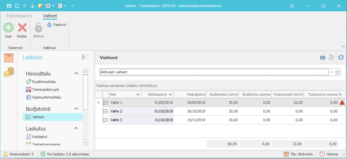The width and height of the screenshot is (347, 159).
Task: Open the archive box sidebar icon
Action: click(9, 58)
